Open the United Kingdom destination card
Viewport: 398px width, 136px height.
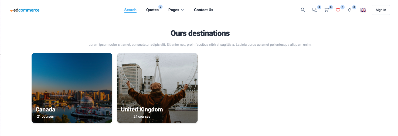pyautogui.click(x=157, y=88)
